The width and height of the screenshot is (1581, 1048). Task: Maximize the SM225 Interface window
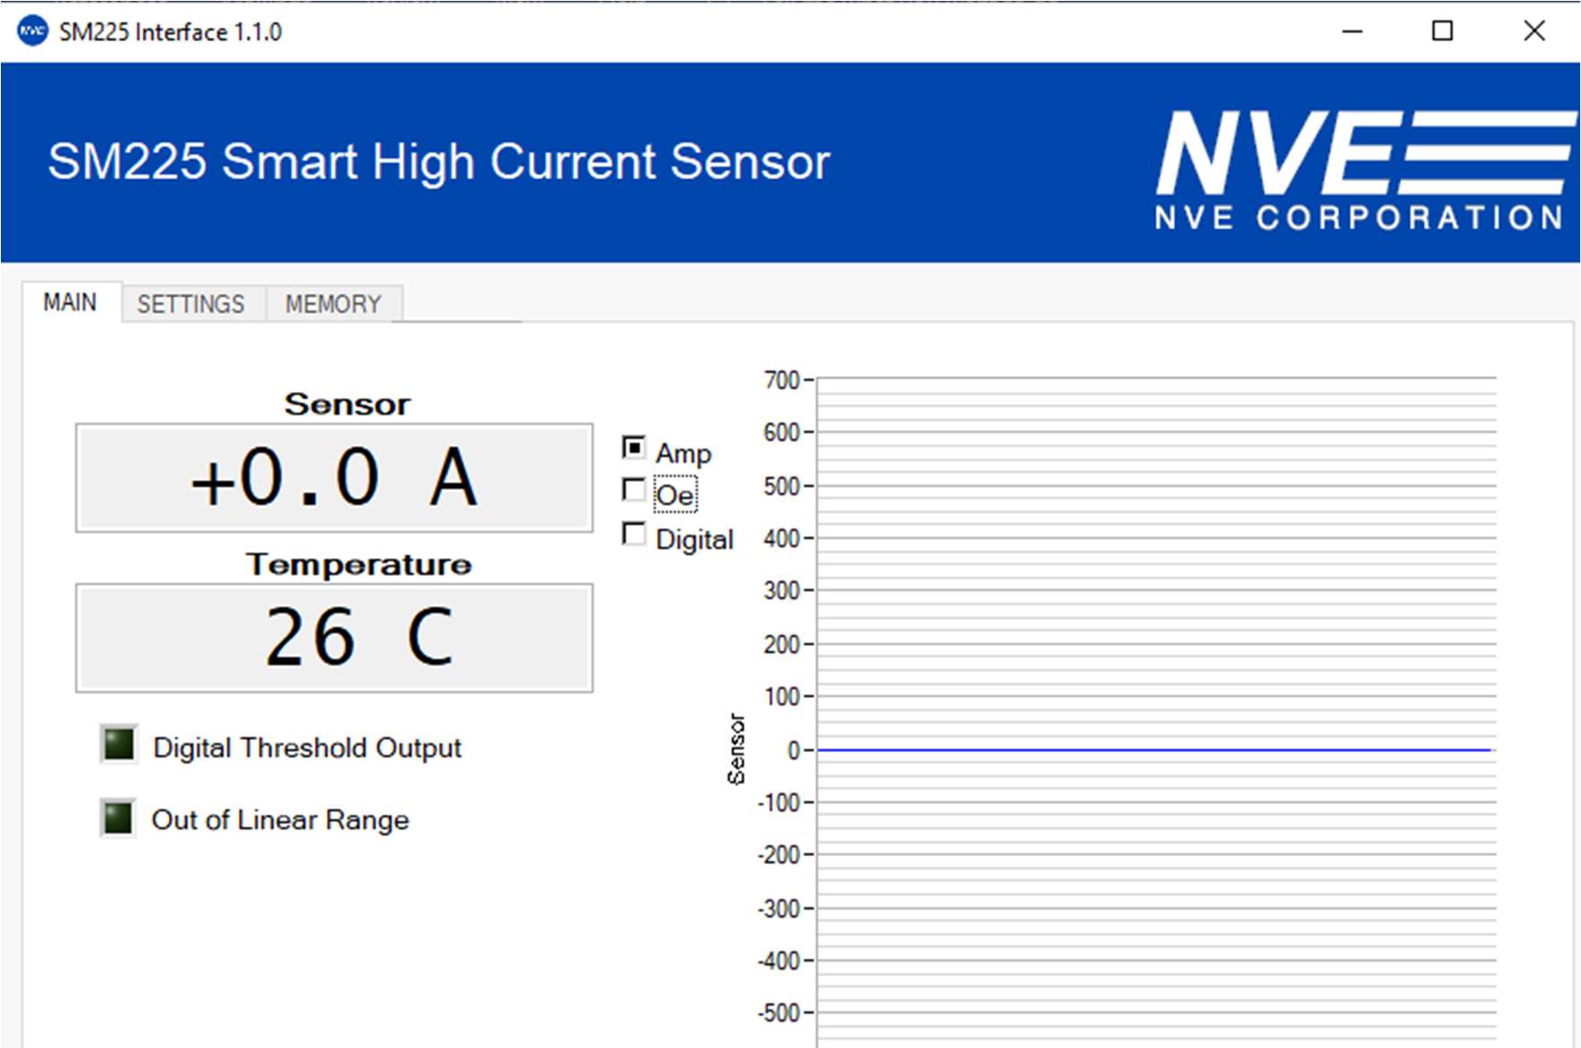[x=1442, y=31]
